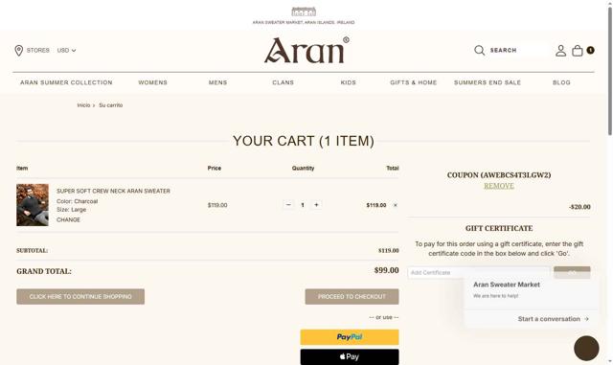Image resolution: width=613 pixels, height=365 pixels.
Task: Click the Inicio breadcrumb link
Action: tap(83, 105)
